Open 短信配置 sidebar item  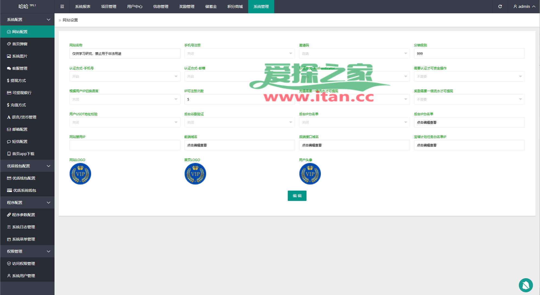(x=20, y=142)
